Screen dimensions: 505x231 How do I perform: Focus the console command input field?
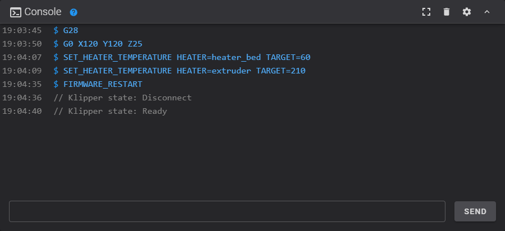tap(227, 211)
